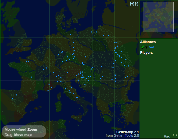
Task: Toggle the green checkmark for the alliance
Action: click(x=142, y=47)
